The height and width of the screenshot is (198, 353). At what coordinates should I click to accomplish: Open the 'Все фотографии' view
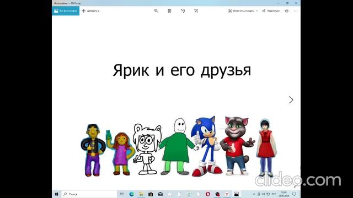66,11
